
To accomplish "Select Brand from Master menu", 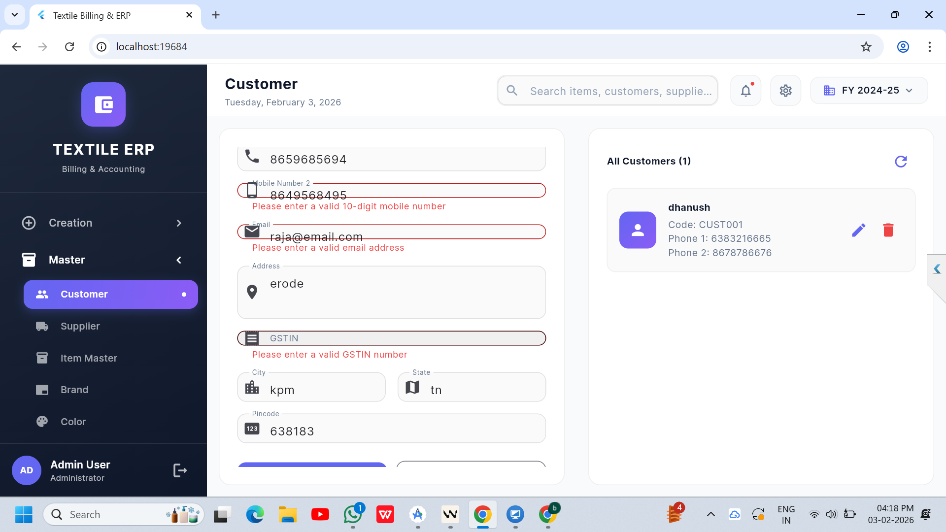I will click(74, 390).
